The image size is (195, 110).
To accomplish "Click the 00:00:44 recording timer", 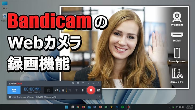I will pos(32,89).
